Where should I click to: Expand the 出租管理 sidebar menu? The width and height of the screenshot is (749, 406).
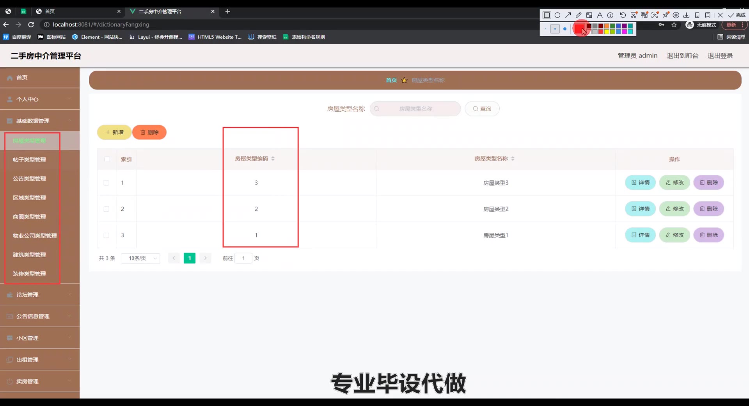(x=40, y=360)
